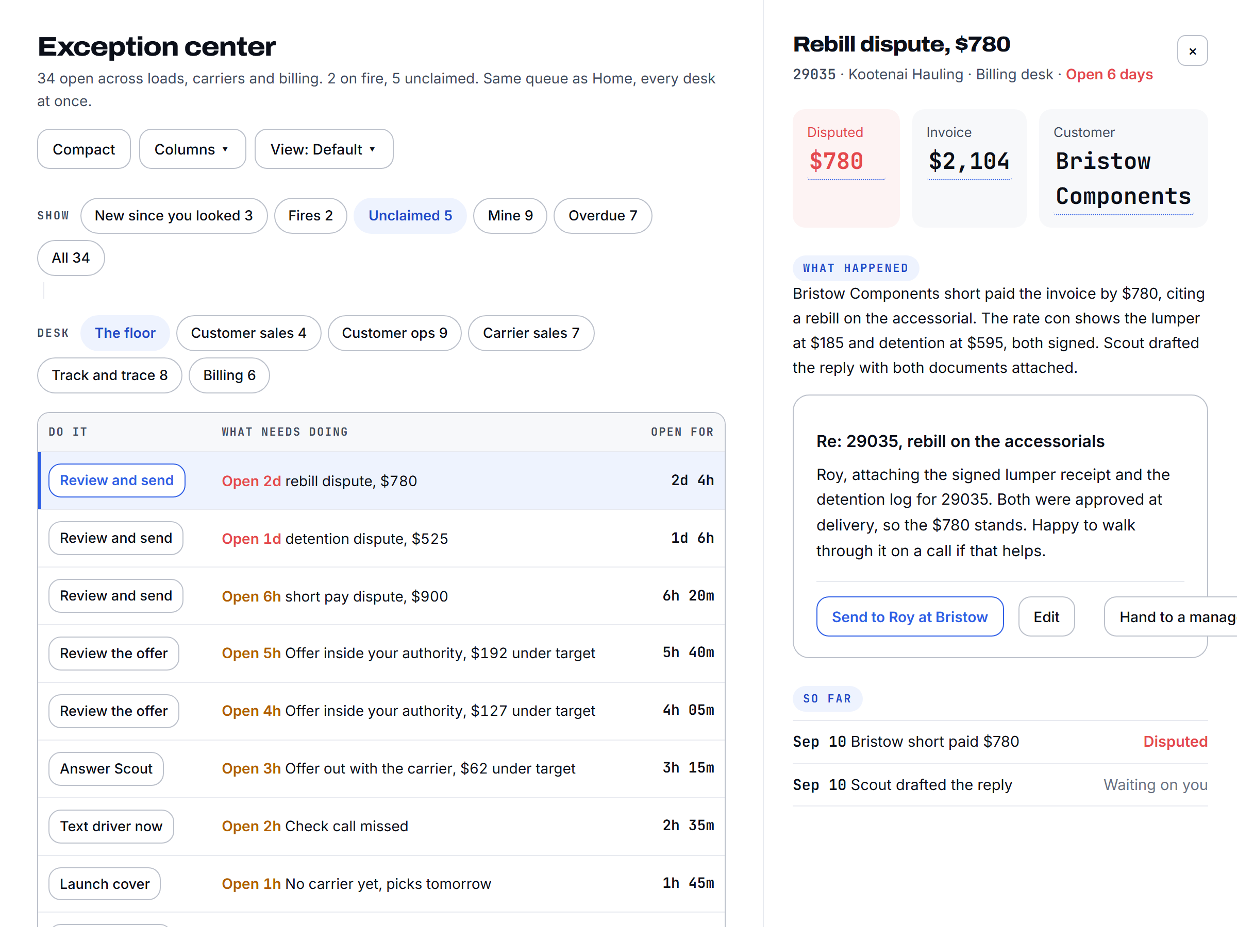This screenshot has width=1237, height=927.
Task: Click Review and send for detention dispute
Action: click(x=116, y=538)
